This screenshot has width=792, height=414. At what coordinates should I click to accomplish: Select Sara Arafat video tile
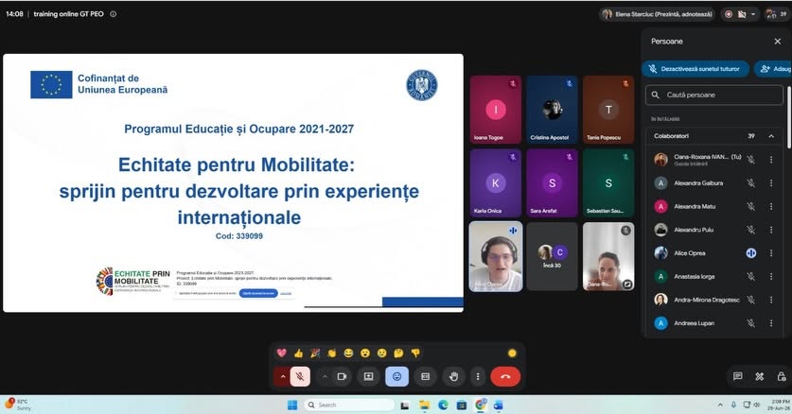tap(552, 183)
